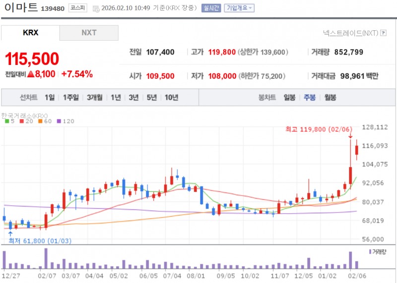The height and width of the screenshot is (283, 397).
Task: Click the 하한가 75,200 text
Action: 262,76
